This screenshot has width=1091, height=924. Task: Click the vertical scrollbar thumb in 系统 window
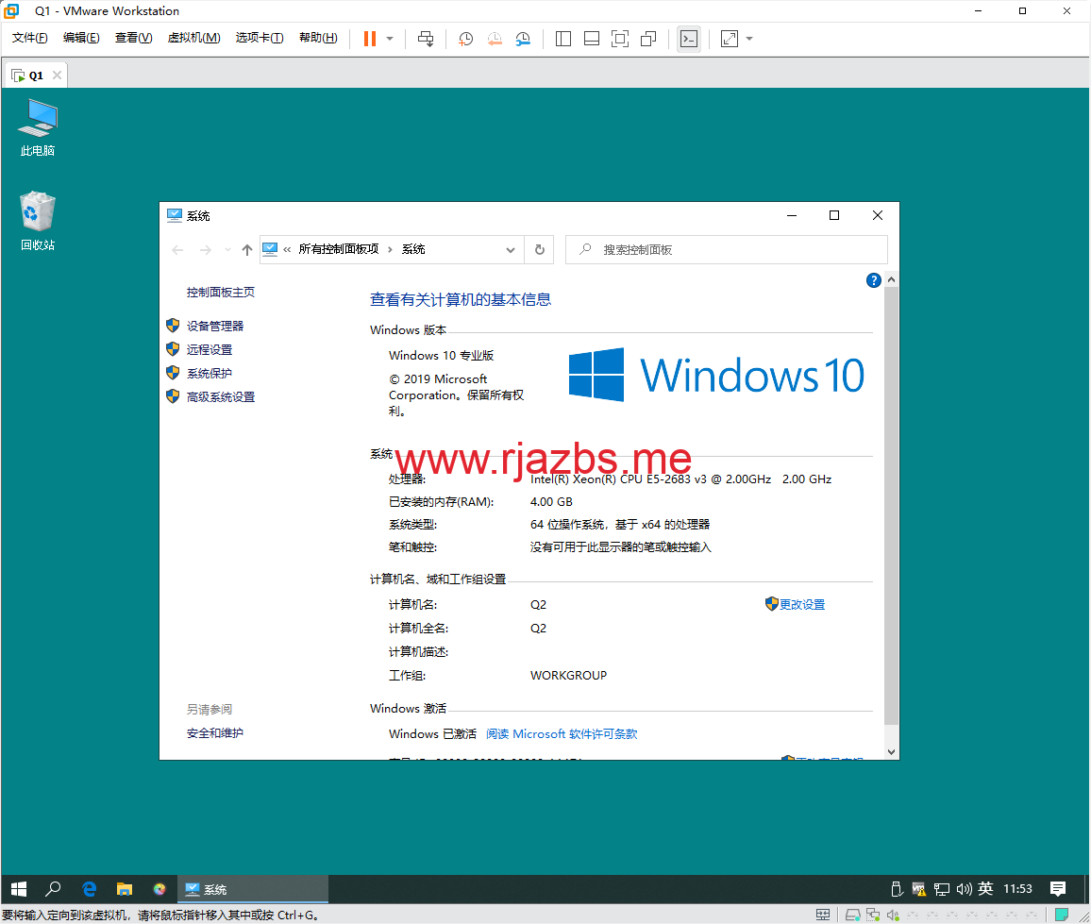(x=891, y=506)
